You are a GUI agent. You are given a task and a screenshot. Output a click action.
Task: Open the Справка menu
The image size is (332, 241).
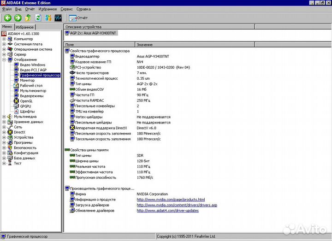[x=83, y=9]
